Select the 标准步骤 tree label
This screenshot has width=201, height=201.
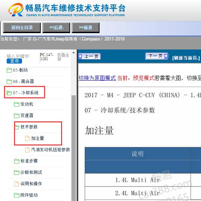click(29, 161)
